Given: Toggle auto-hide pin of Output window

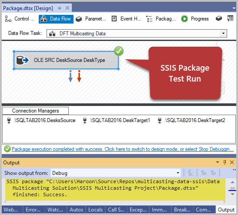Looking at the screenshot, I should pyautogui.click(x=225, y=162).
